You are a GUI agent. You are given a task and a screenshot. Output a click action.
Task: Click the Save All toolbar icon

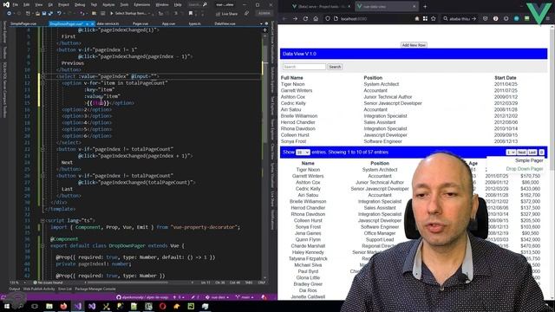coord(50,14)
